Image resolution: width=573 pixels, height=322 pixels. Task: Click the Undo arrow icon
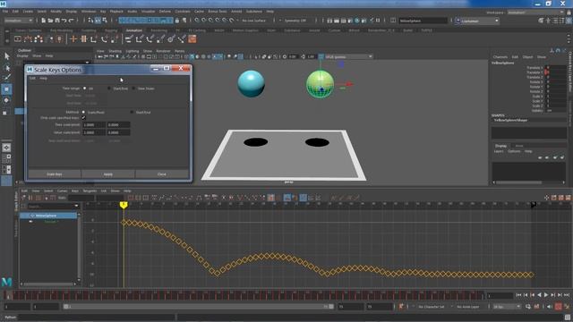[64, 21]
